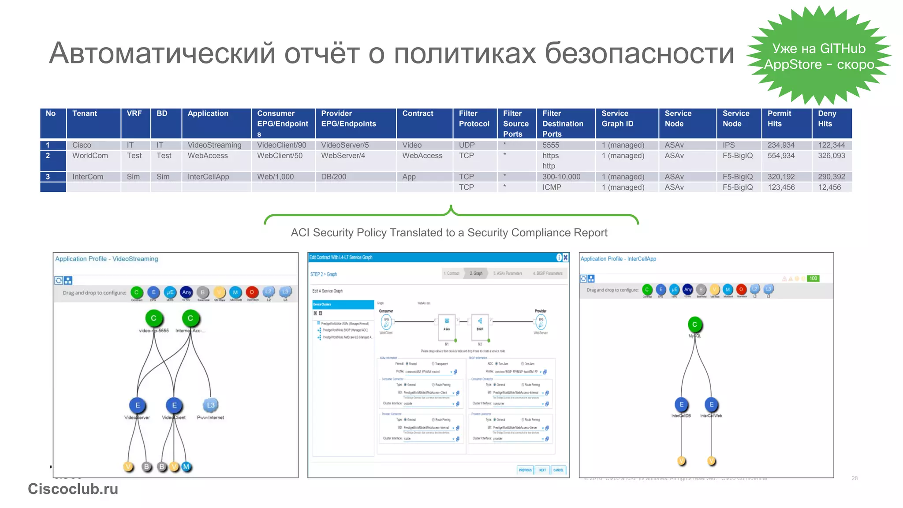Image resolution: width=903 pixels, height=508 pixels.
Task: Click Microsoft icon in VideoStreaming palette
Action: pyautogui.click(x=235, y=292)
